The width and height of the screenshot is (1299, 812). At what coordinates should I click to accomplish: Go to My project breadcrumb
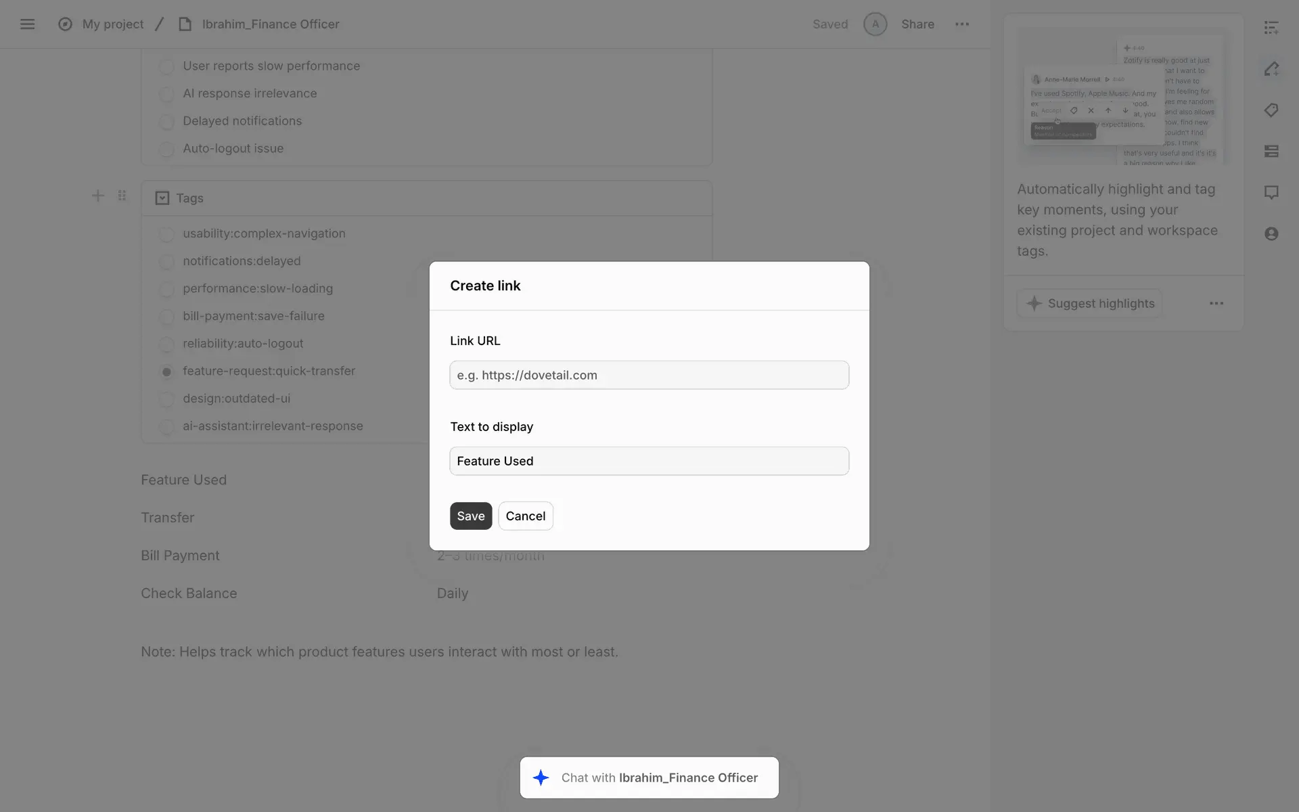tap(113, 24)
